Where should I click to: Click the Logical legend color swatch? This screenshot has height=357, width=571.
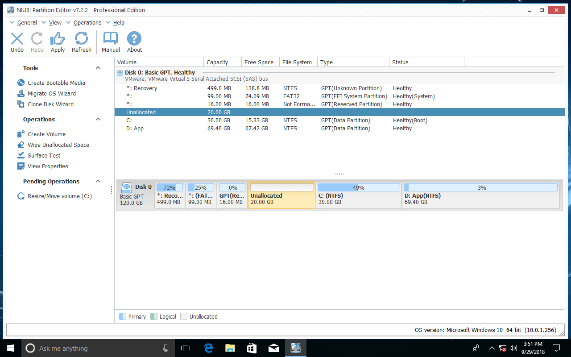click(154, 316)
